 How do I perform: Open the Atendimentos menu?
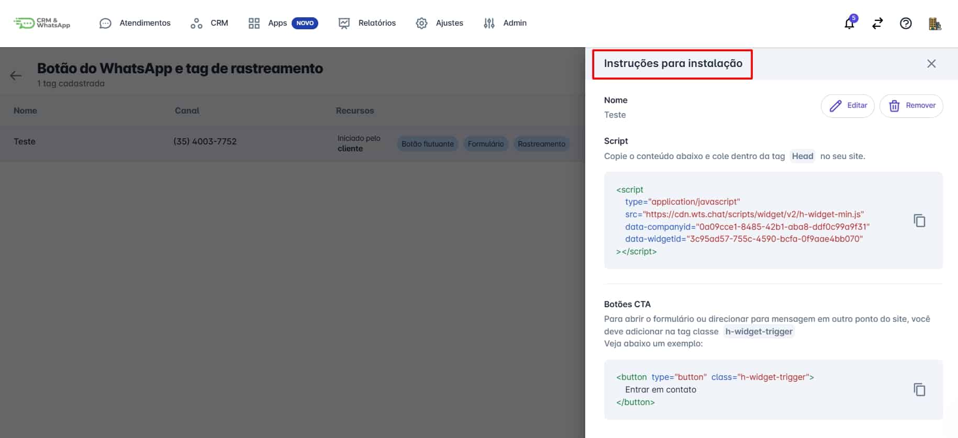coord(135,23)
